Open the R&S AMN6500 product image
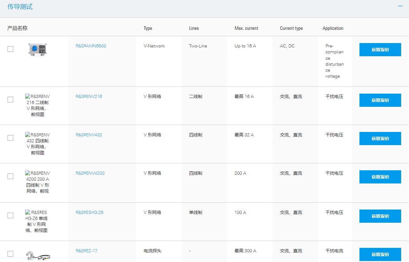Viewport: 409px width, 262px height. [38, 50]
